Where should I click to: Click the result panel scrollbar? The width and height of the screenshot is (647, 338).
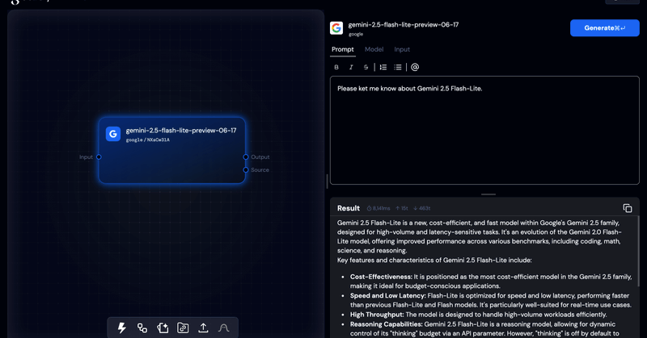[x=639, y=251]
